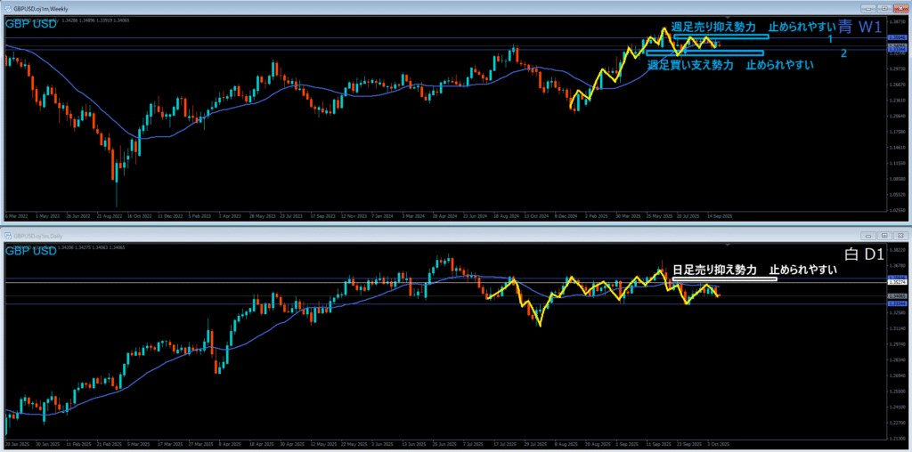
Task: Click the GBP USD label on Weekly chart
Action: (31, 23)
